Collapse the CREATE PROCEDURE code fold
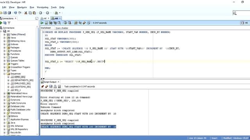250x140 pixels. click(43, 32)
